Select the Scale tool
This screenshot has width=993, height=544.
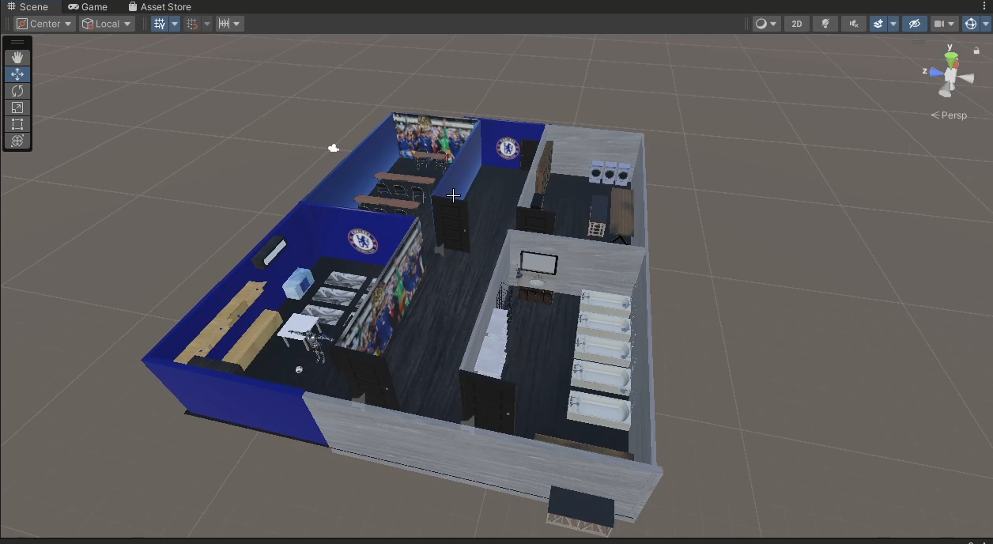tap(17, 108)
